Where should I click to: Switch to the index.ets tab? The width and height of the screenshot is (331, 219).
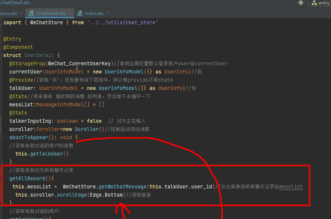pyautogui.click(x=94, y=13)
